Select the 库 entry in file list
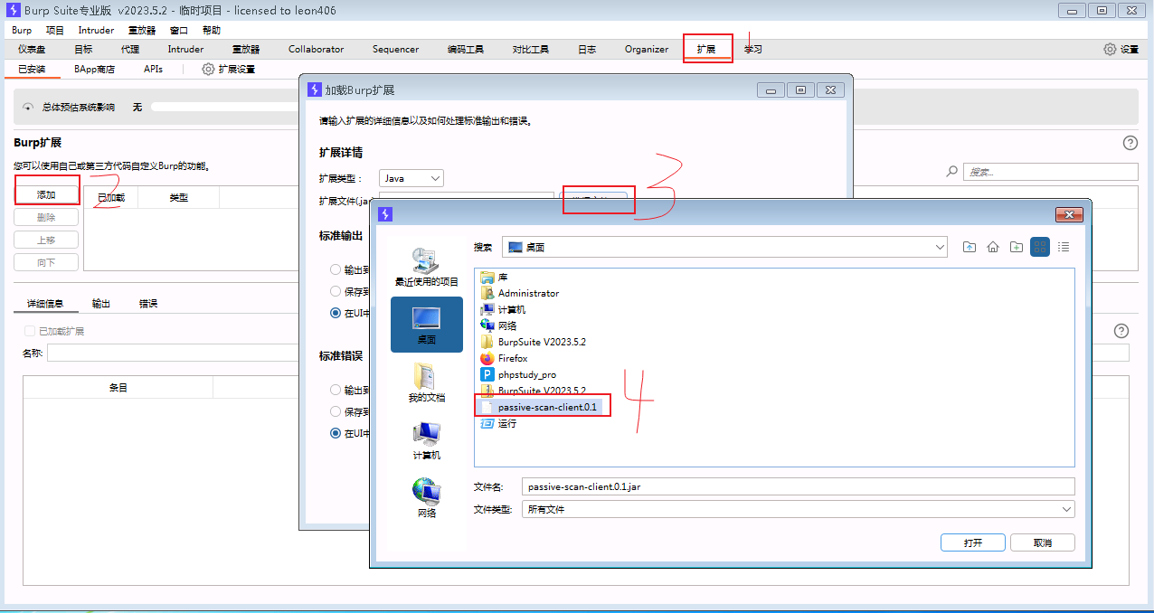Screen dimensions: 1154x613 (x=495, y=277)
